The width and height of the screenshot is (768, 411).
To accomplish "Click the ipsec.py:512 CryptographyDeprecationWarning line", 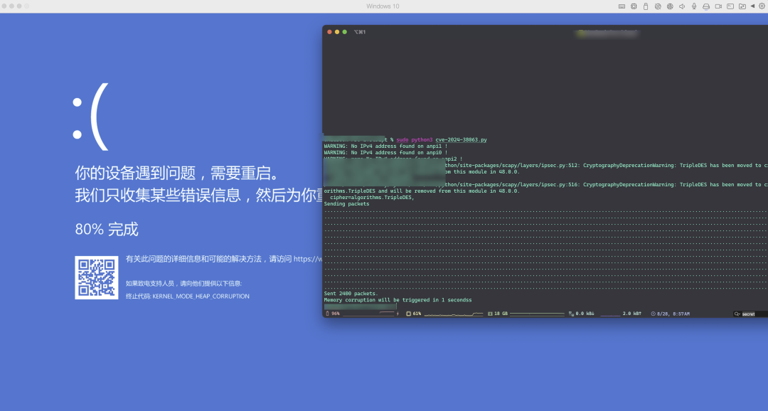I will pyautogui.click(x=605, y=165).
